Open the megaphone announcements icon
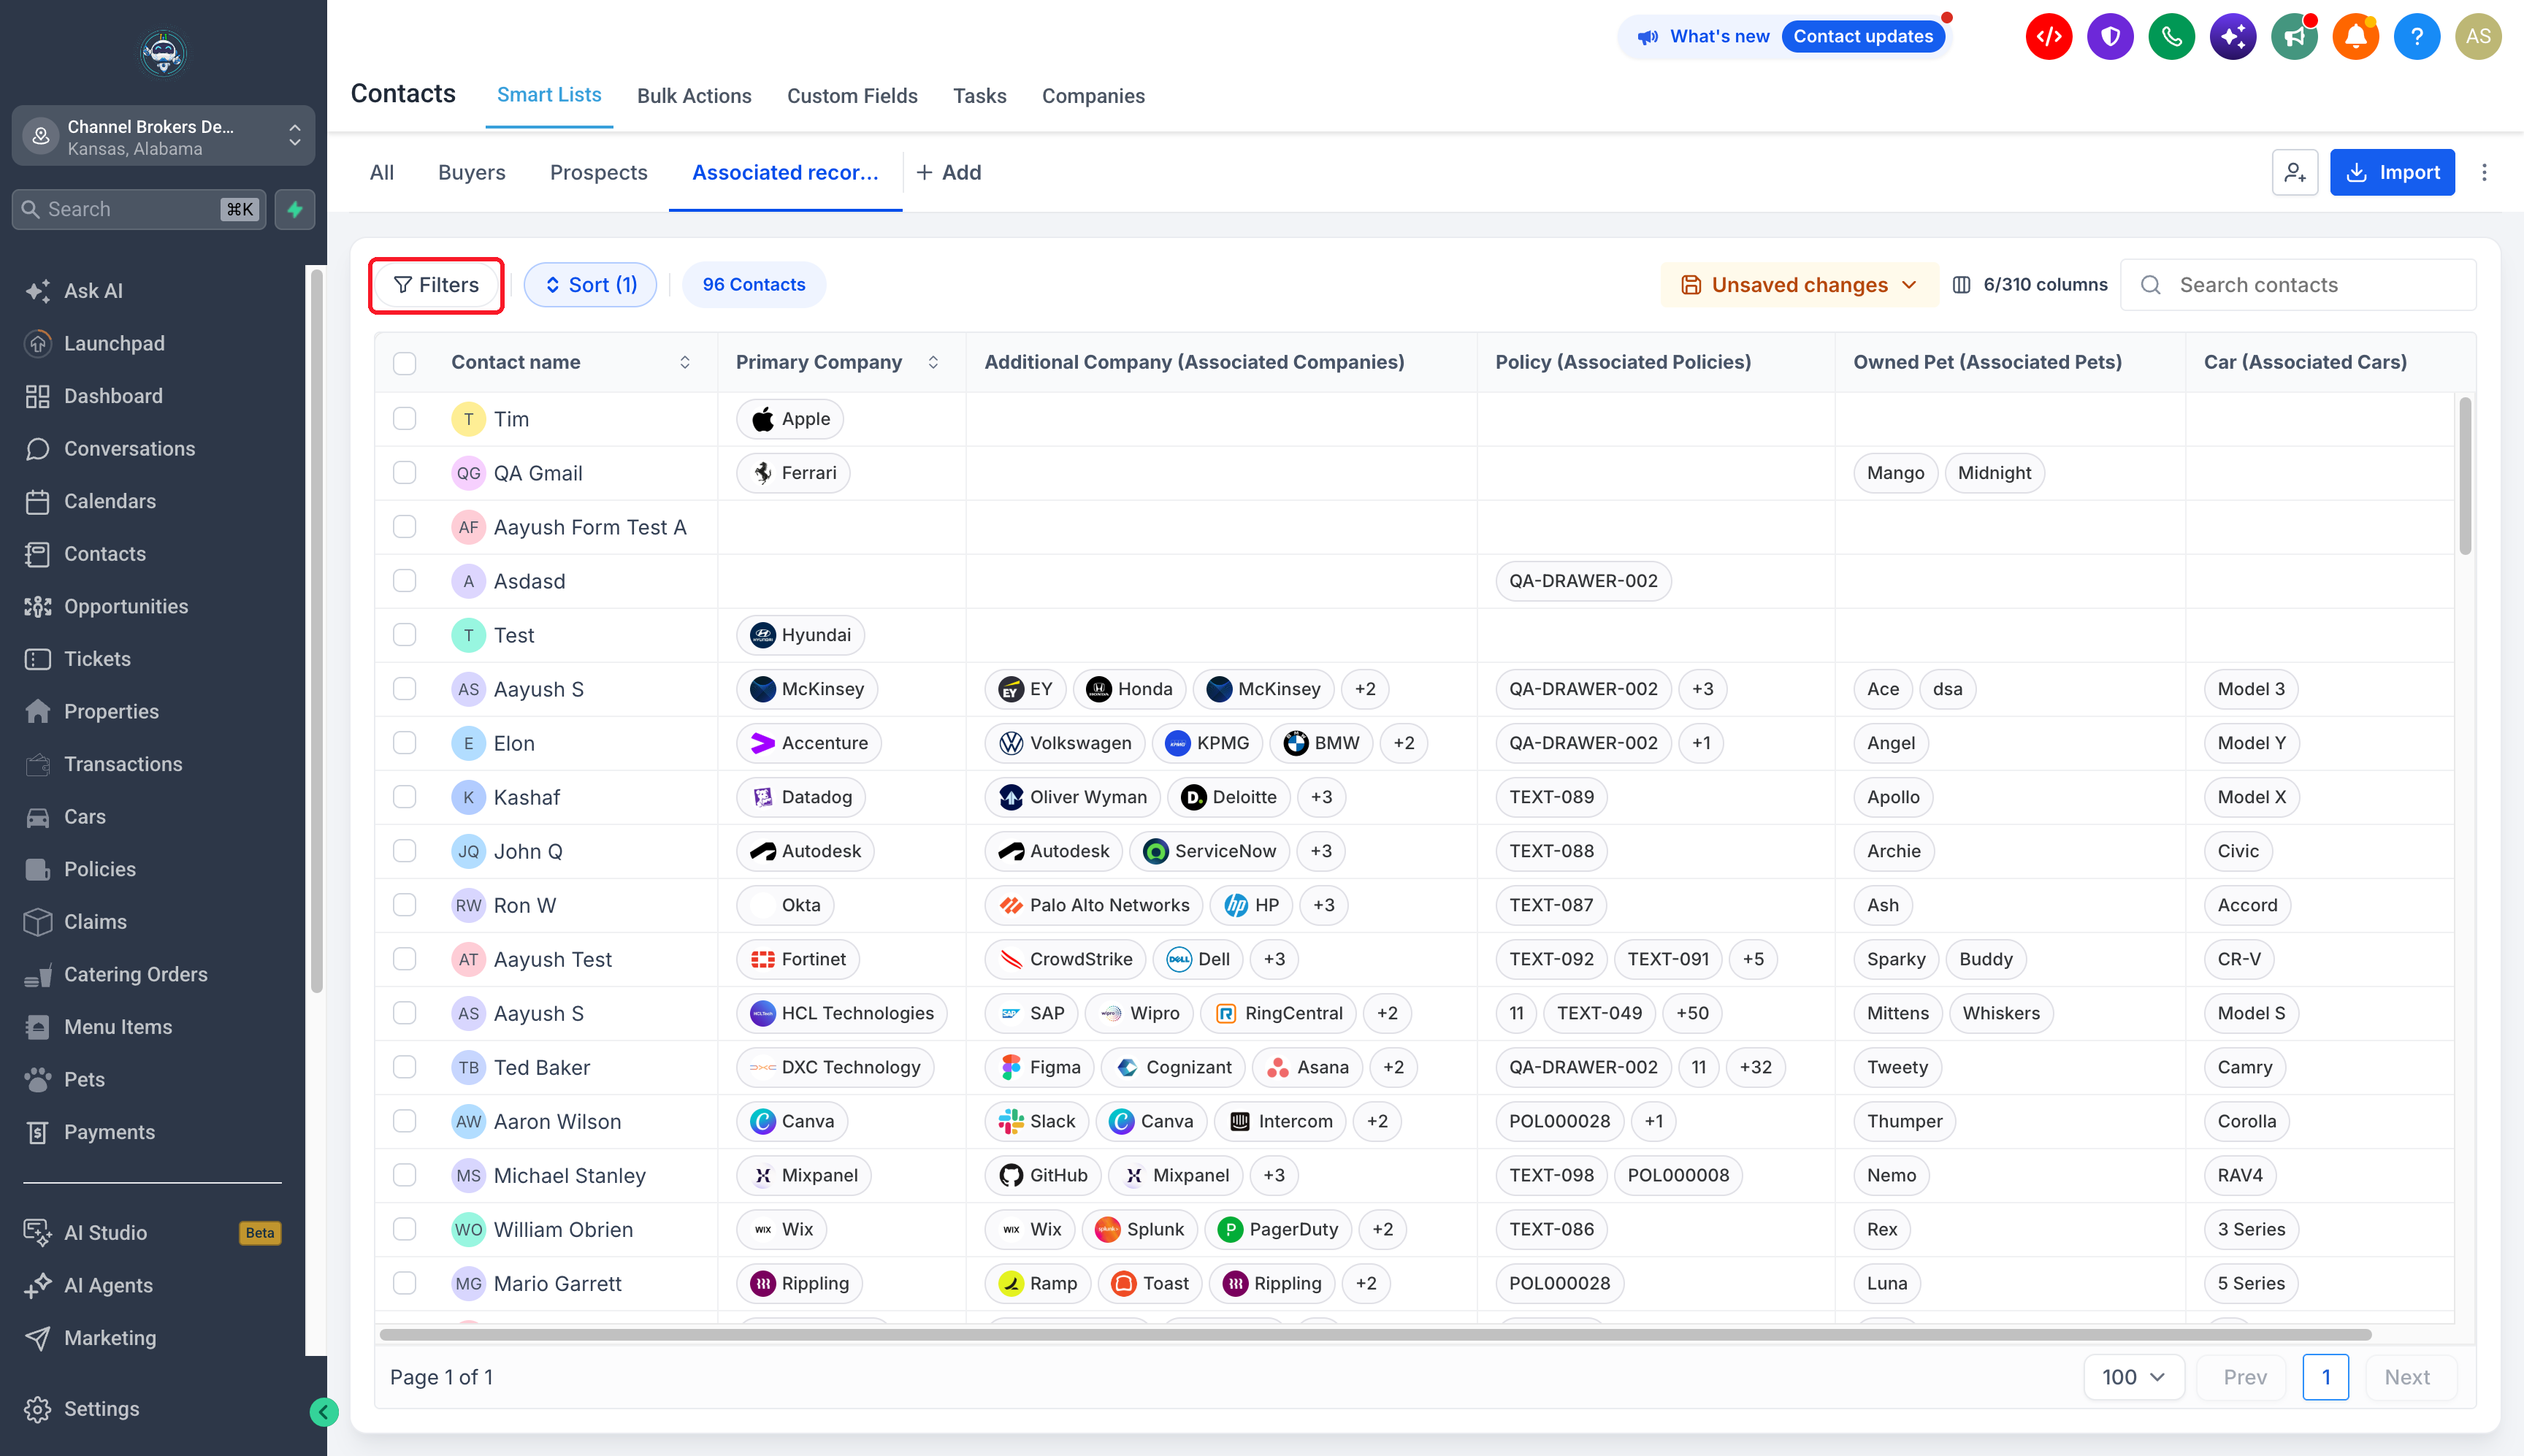The image size is (2524, 1456). (x=2294, y=37)
